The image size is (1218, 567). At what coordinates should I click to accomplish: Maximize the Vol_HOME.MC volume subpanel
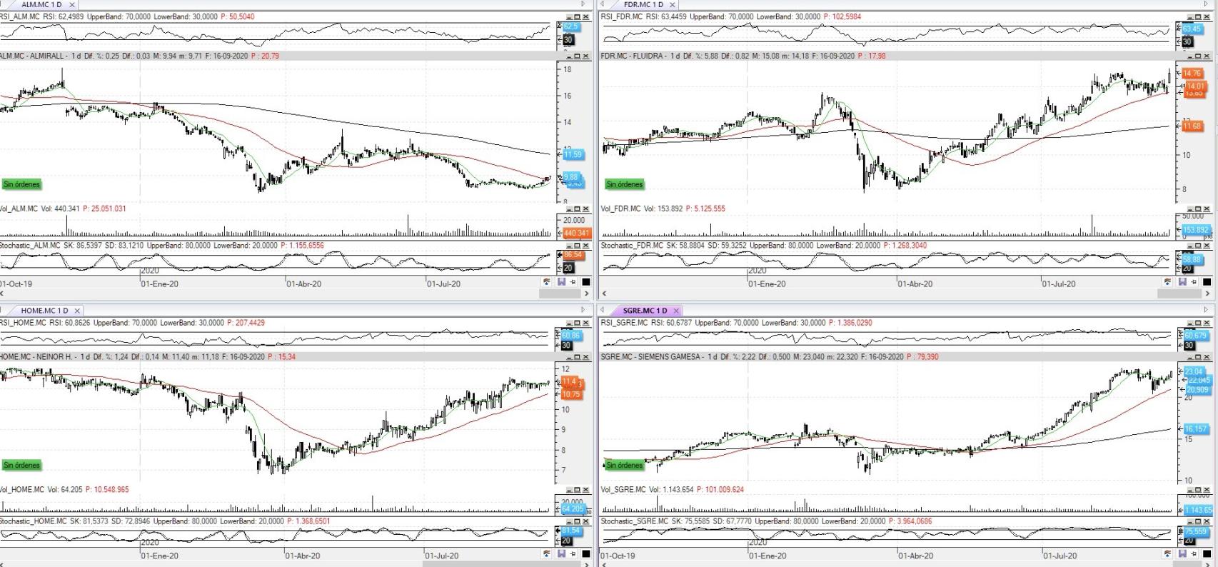pyautogui.click(x=577, y=490)
